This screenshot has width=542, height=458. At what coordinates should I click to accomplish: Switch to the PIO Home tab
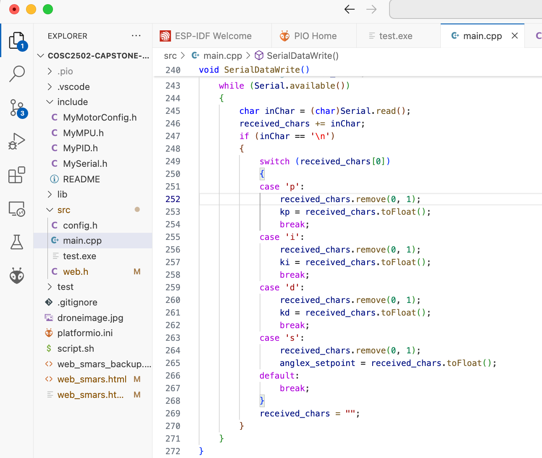pos(315,36)
